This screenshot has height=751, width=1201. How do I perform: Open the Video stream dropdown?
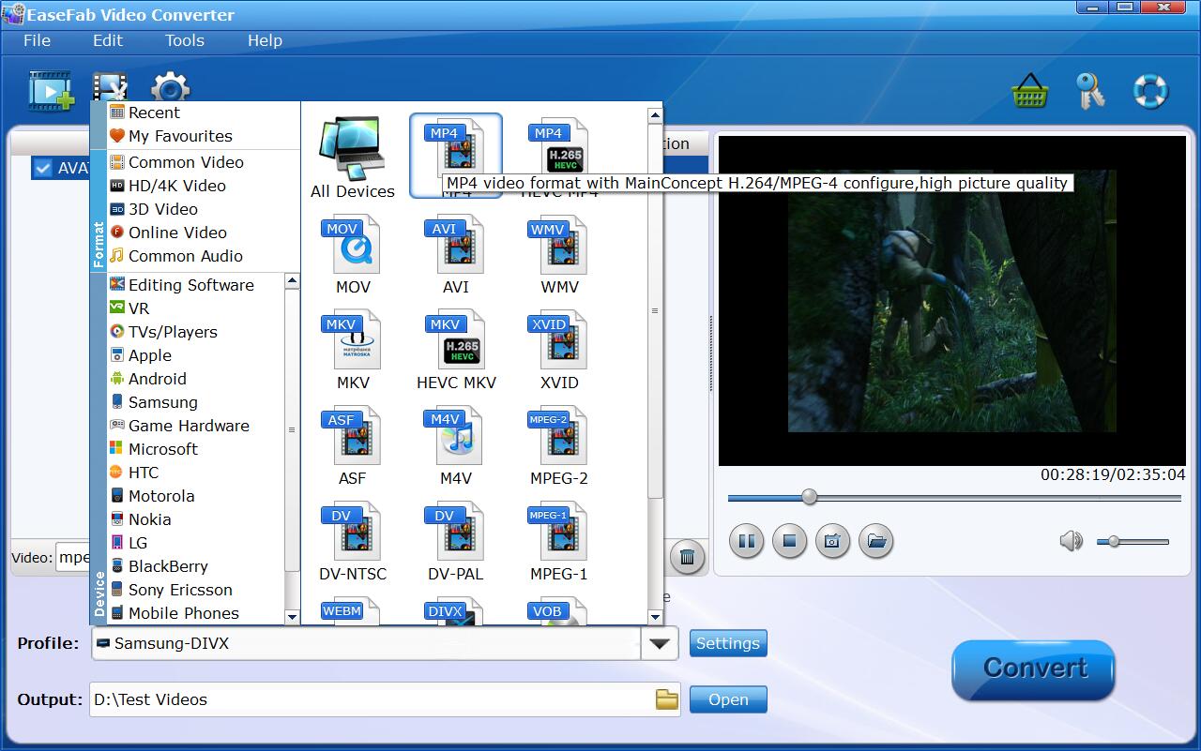72,557
